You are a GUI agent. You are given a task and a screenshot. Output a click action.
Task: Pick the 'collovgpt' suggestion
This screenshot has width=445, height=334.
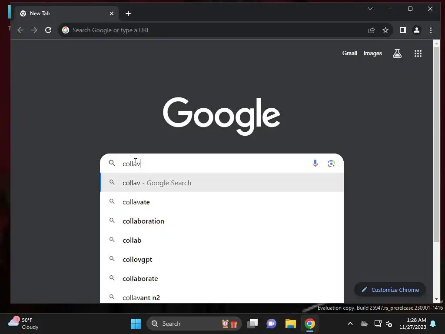(222, 259)
